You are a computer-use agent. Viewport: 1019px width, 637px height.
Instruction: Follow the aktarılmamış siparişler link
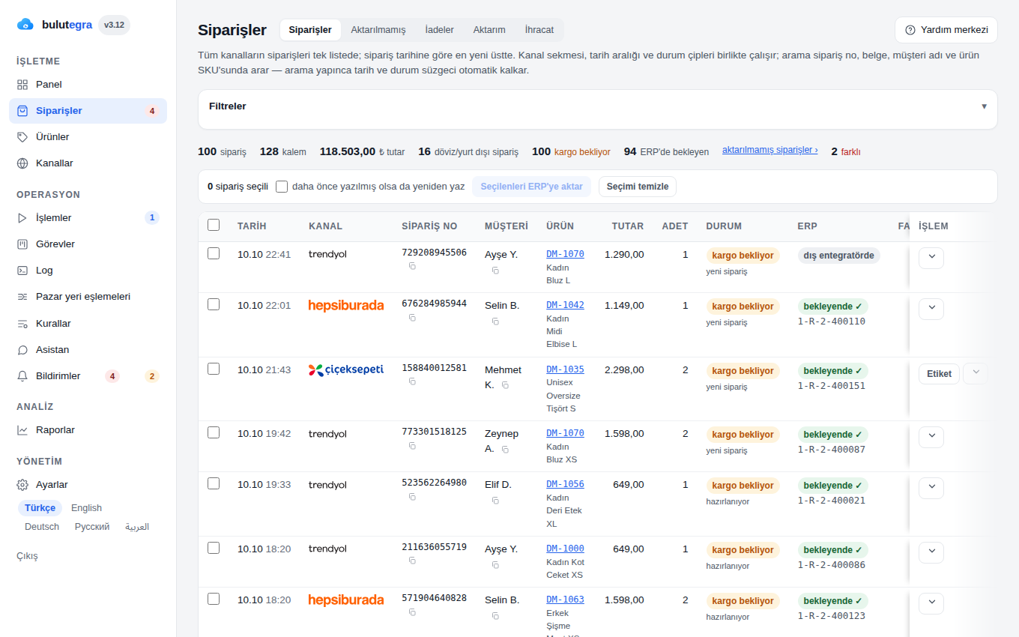pos(769,150)
